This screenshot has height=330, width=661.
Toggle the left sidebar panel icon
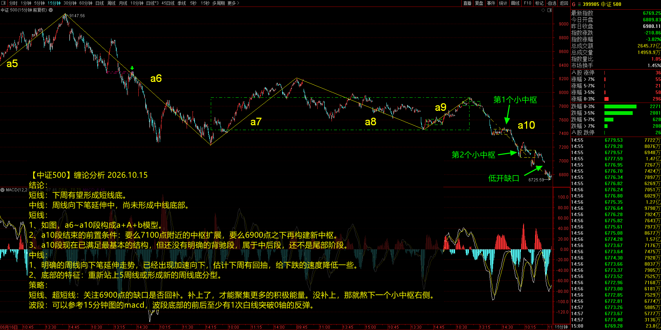[x=4, y=3]
